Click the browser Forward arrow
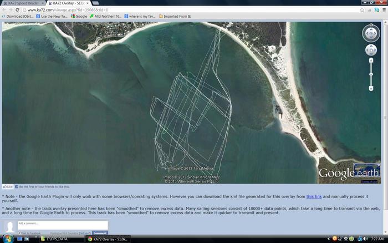This screenshot has height=243, width=388. [x=11, y=10]
